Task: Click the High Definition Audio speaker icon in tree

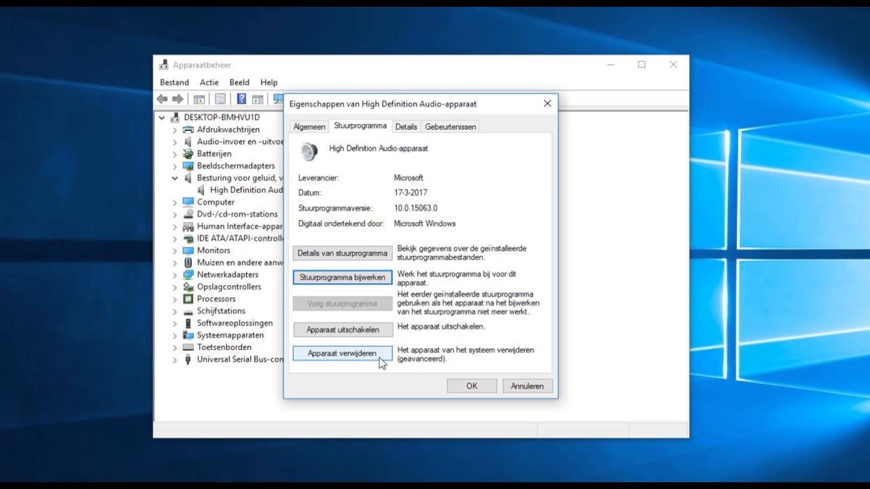Action: [202, 190]
